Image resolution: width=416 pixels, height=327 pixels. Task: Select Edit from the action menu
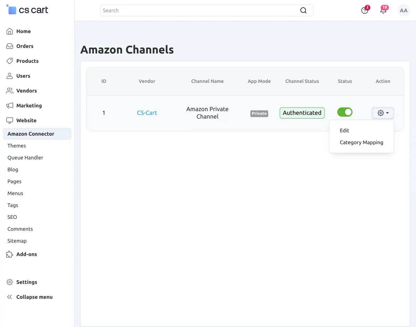(344, 131)
